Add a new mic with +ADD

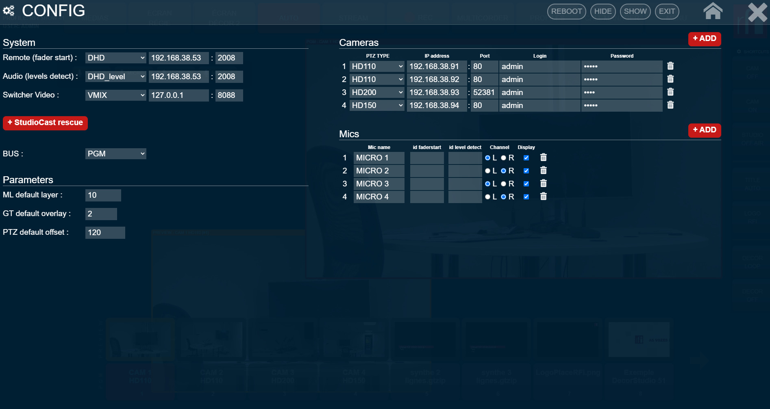pos(705,130)
